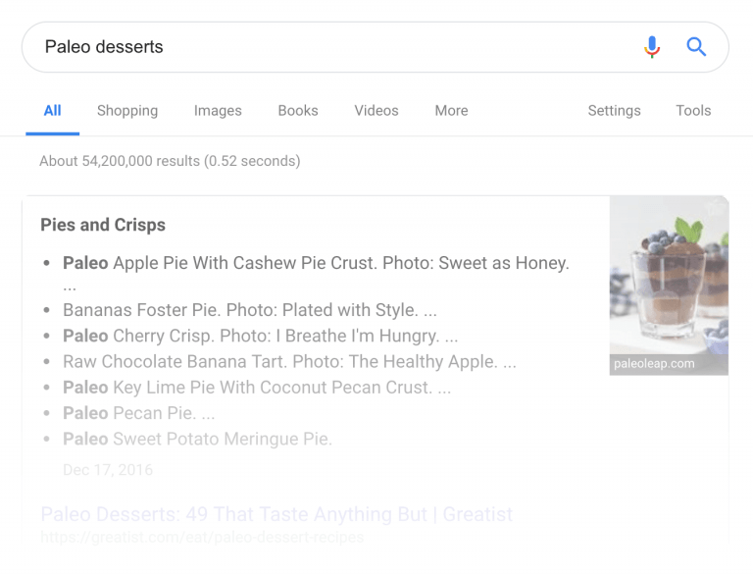Click the microphone voice search icon
This screenshot has height=576, width=753.
coord(652,47)
